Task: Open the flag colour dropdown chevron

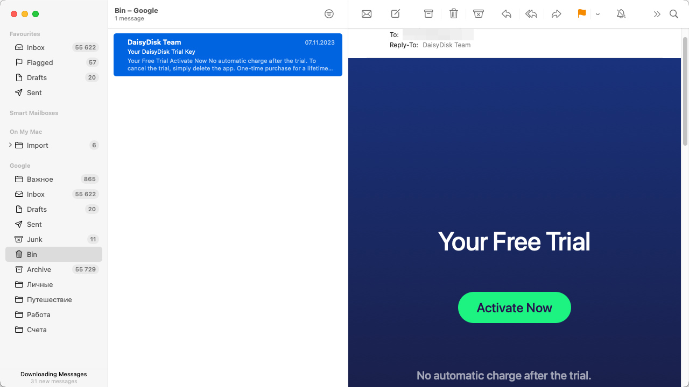Action: pos(597,14)
